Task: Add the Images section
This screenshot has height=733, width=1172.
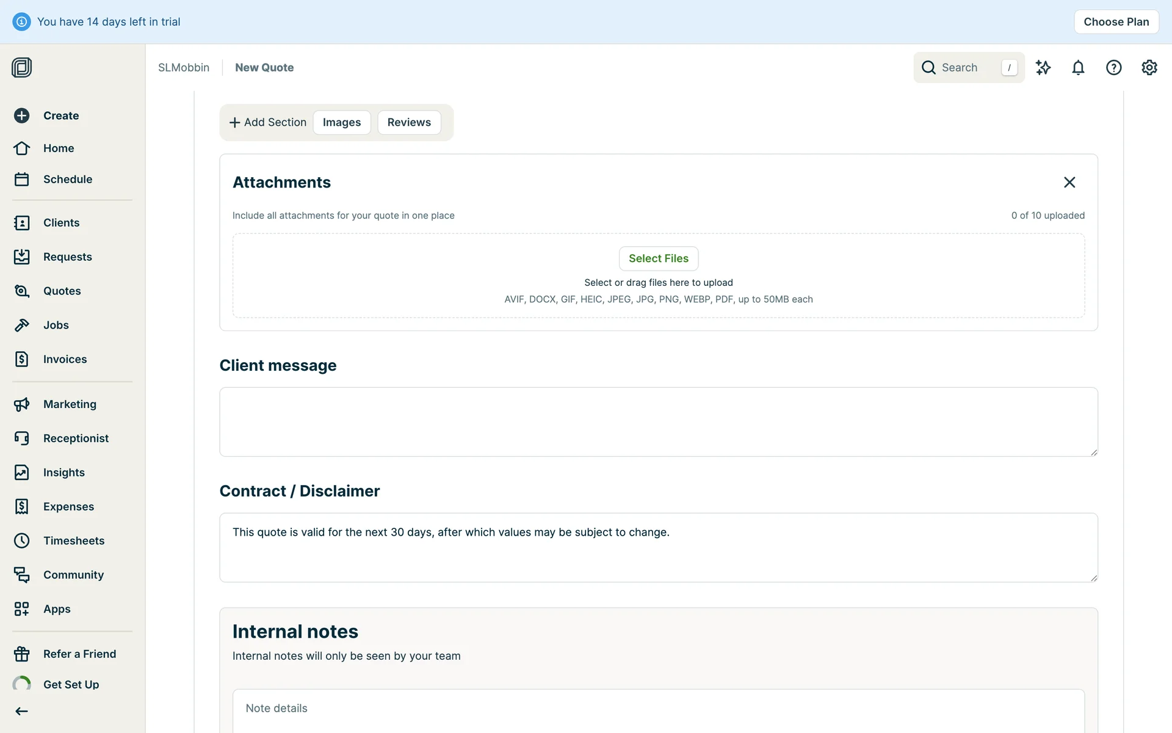Action: [341, 123]
